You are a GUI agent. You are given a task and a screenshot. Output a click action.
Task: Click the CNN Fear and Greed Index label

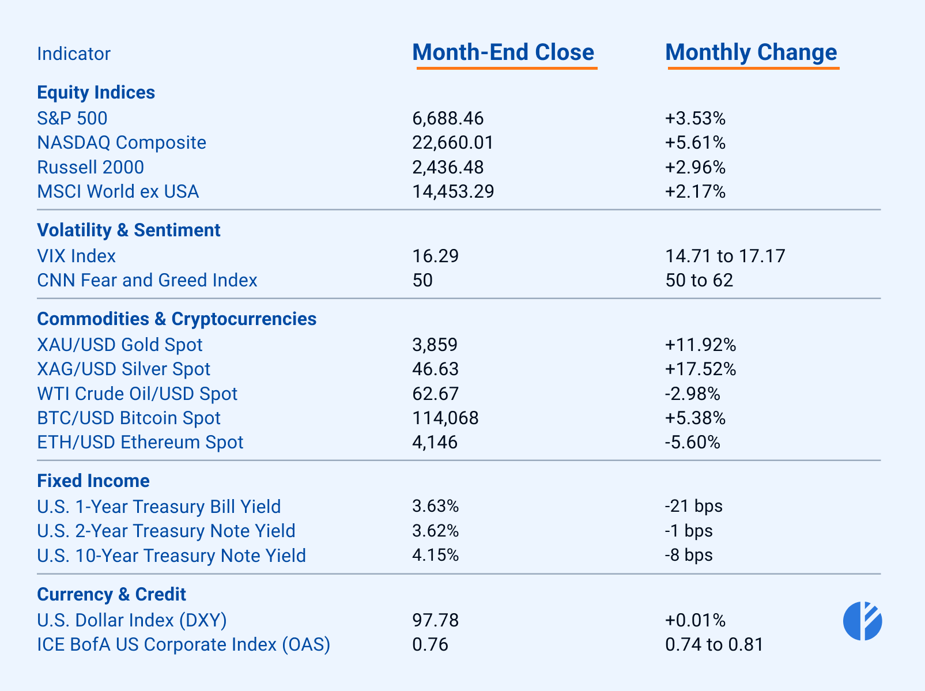click(147, 280)
